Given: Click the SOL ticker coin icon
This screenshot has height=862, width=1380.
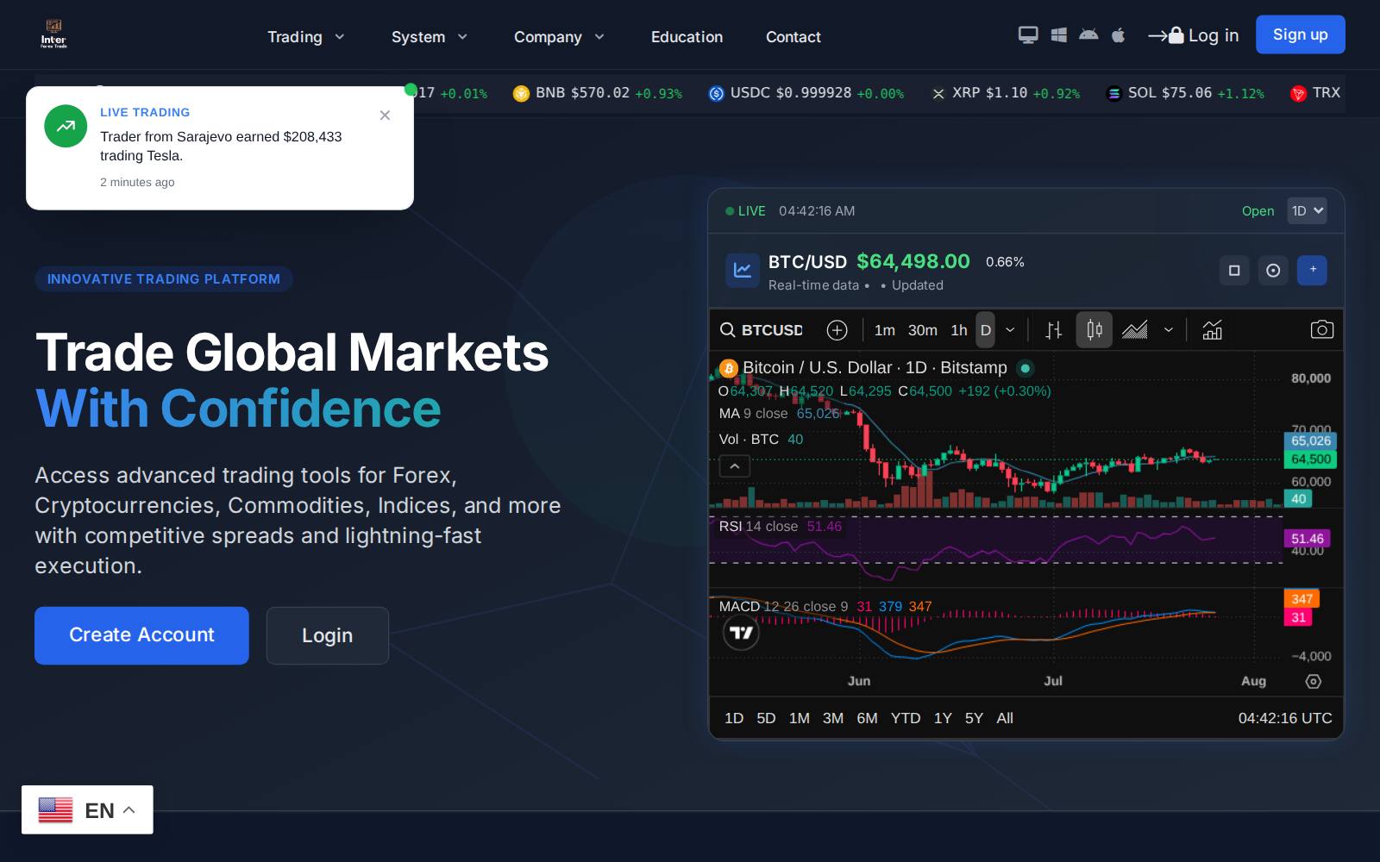Looking at the screenshot, I should pos(1113,93).
